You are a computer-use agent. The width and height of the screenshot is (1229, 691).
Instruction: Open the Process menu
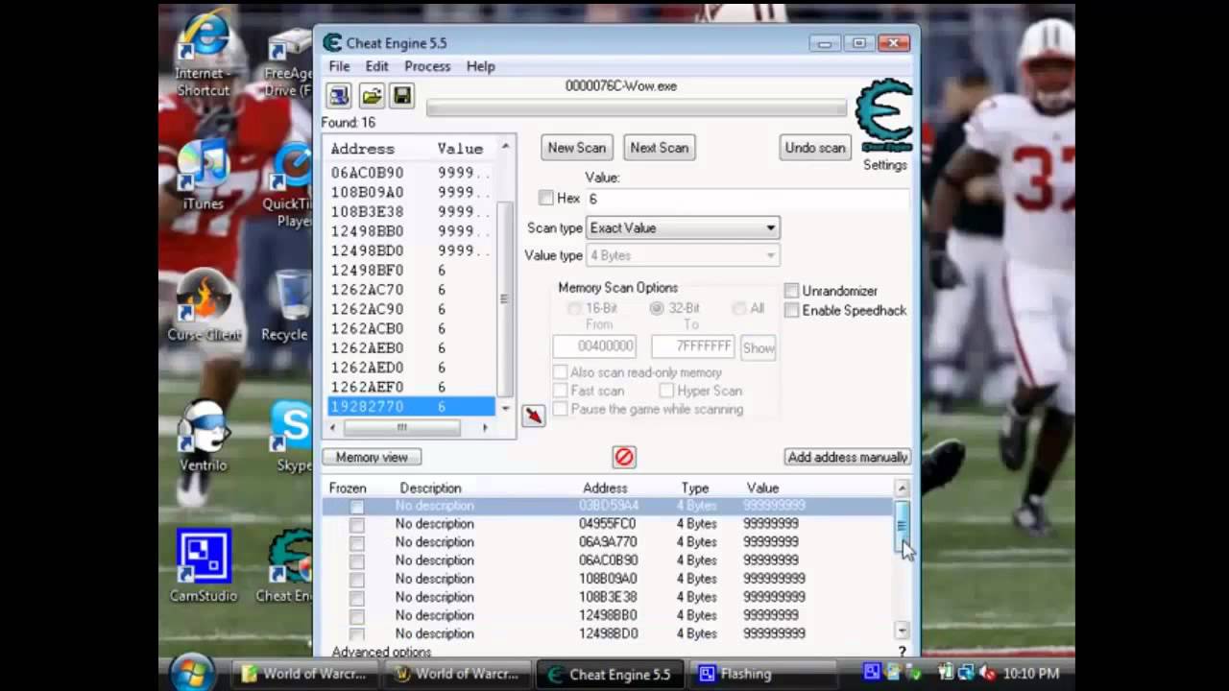(x=427, y=66)
